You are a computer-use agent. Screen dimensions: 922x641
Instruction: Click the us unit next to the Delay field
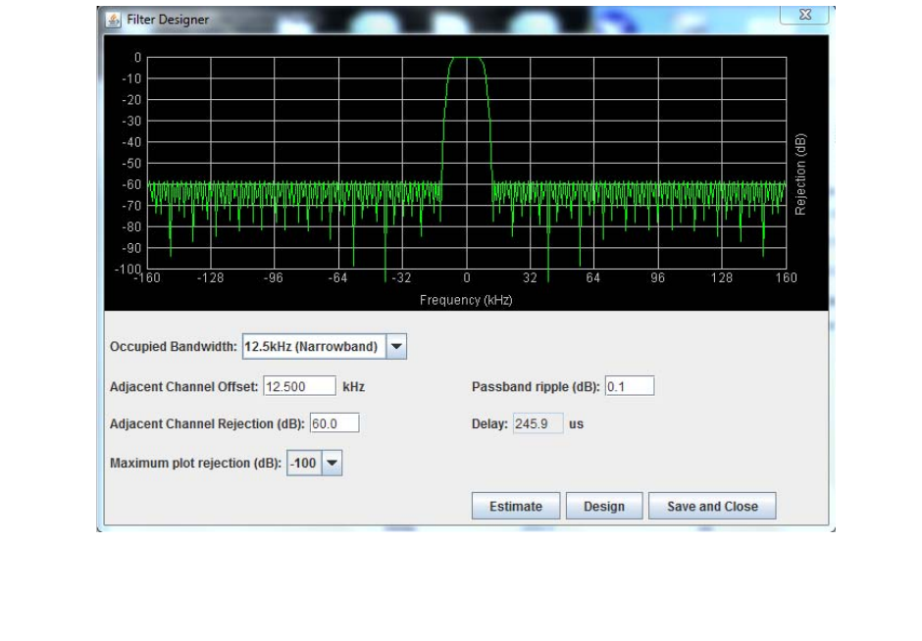coord(576,424)
